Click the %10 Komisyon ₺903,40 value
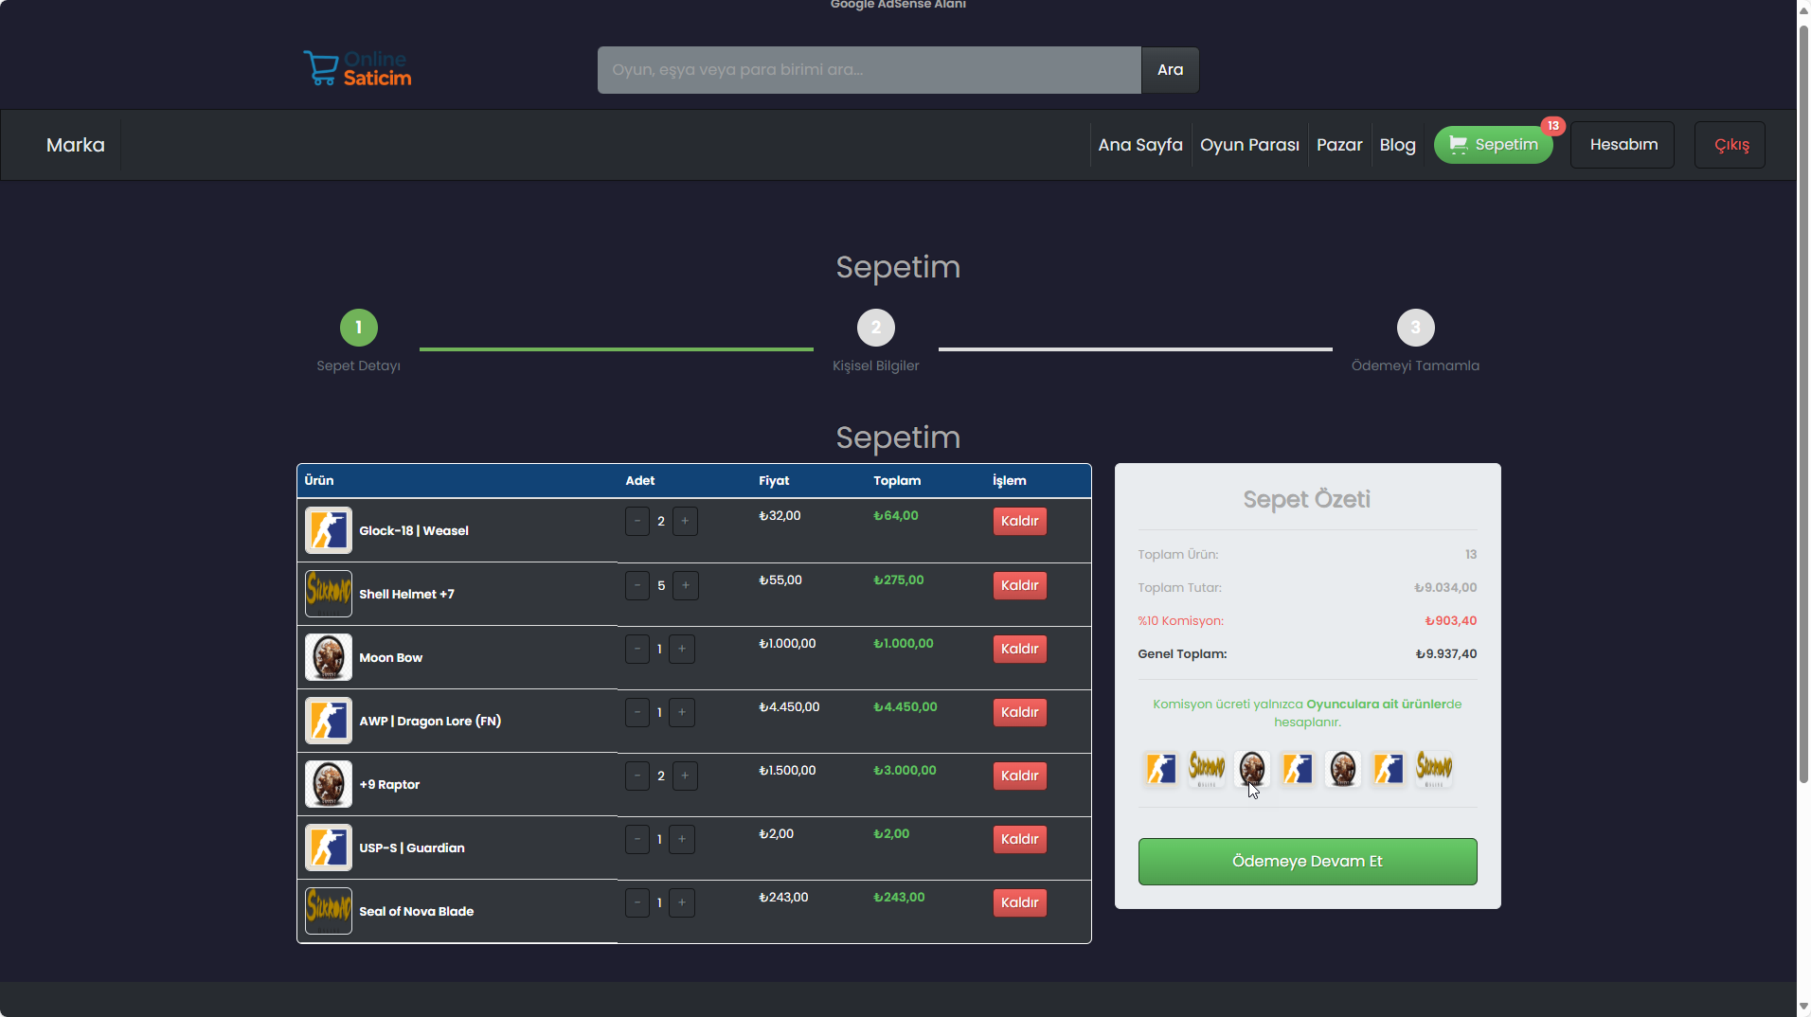Screen dimensions: 1811x1017 click(x=1450, y=620)
